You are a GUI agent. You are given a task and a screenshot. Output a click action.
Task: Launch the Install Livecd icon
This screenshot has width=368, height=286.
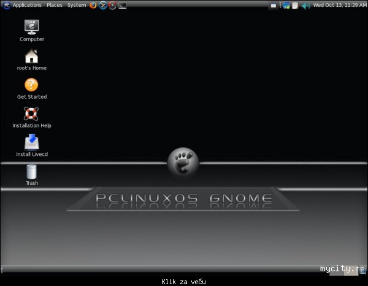point(32,142)
